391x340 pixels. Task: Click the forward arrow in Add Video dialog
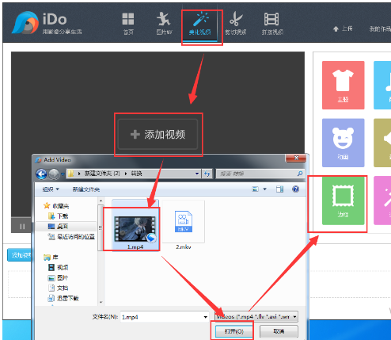(54, 174)
